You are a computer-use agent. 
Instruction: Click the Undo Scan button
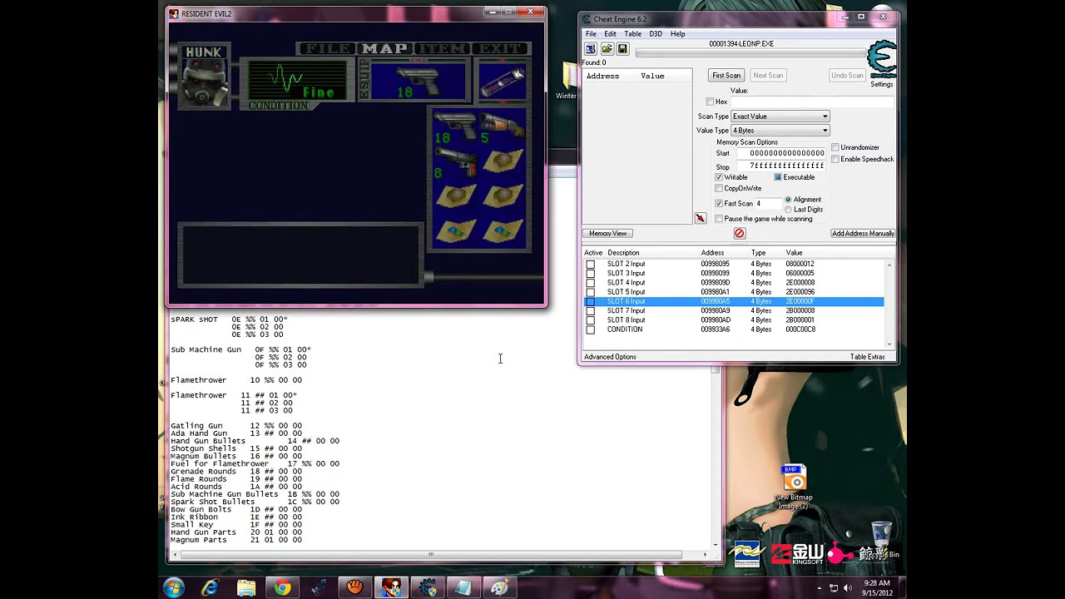(847, 76)
